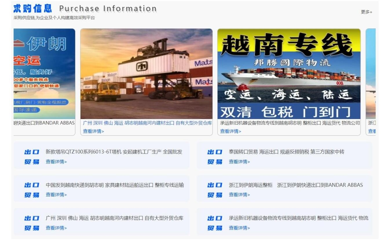Open the 更多+ link
Viewport: 382px width, 243px height.
366,12
